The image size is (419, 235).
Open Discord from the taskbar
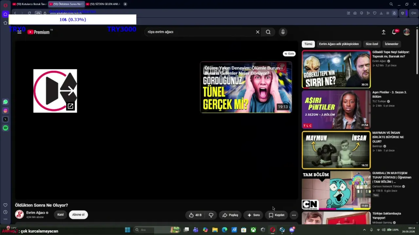(x=292, y=230)
